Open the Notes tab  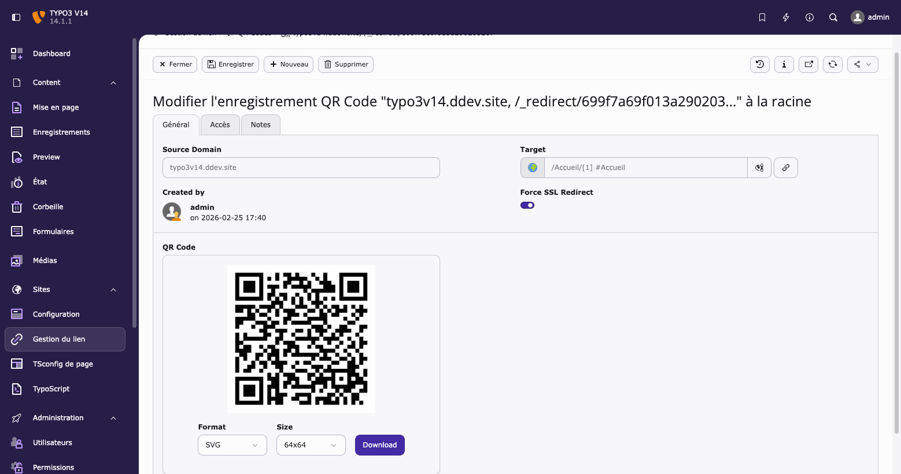click(260, 124)
